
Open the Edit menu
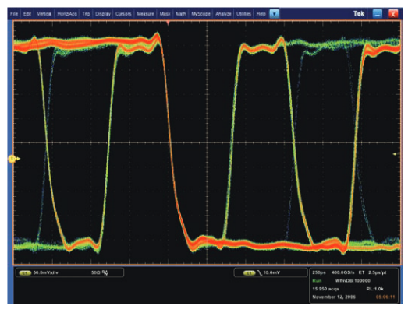click(27, 14)
